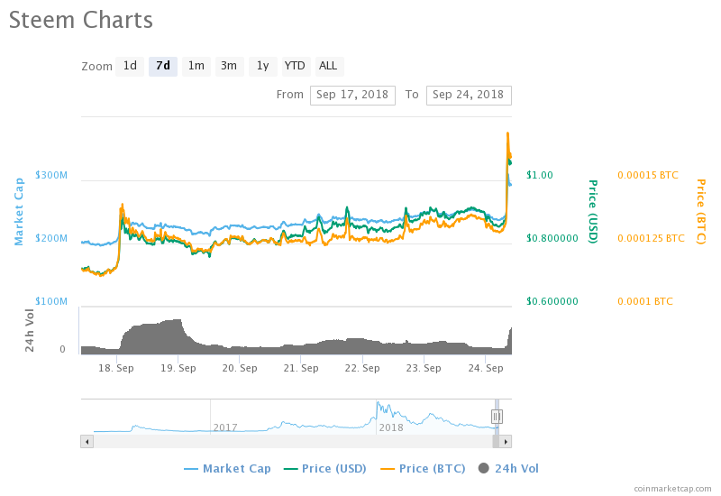Click the 18. Sep axis label

(116, 368)
